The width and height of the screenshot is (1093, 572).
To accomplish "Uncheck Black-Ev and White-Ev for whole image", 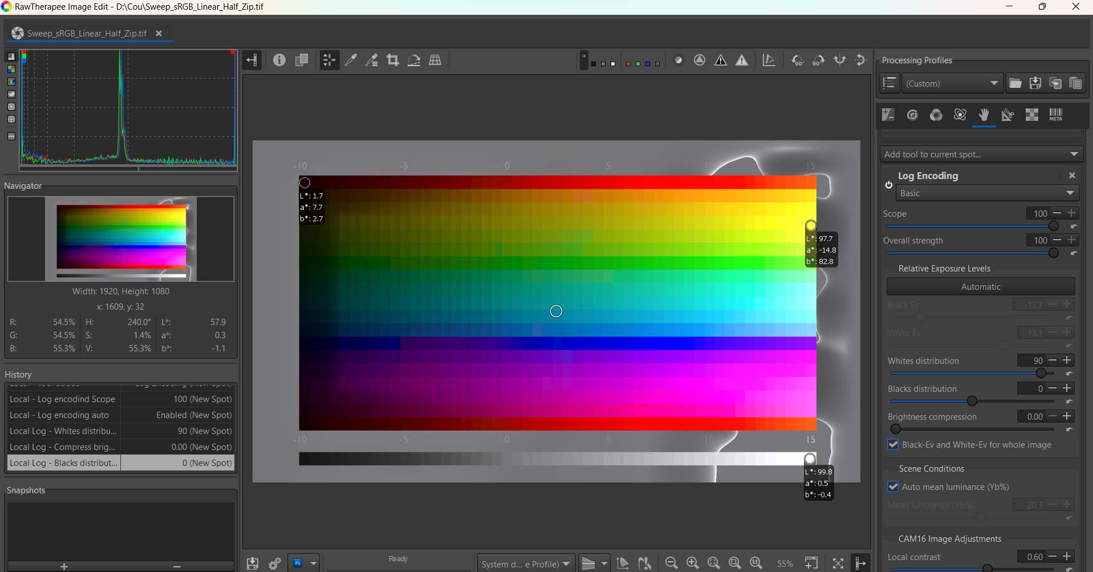I will click(x=893, y=445).
